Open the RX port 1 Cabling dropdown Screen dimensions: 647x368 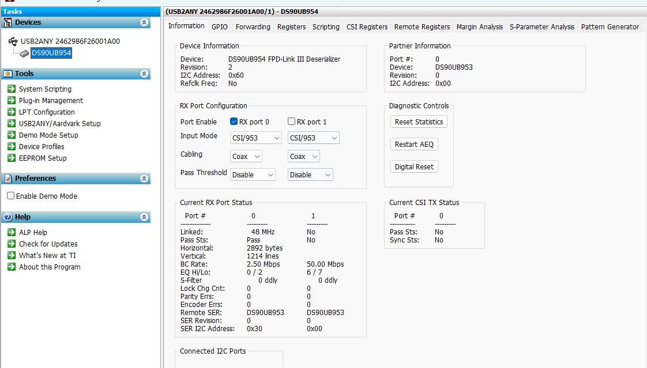(x=304, y=157)
